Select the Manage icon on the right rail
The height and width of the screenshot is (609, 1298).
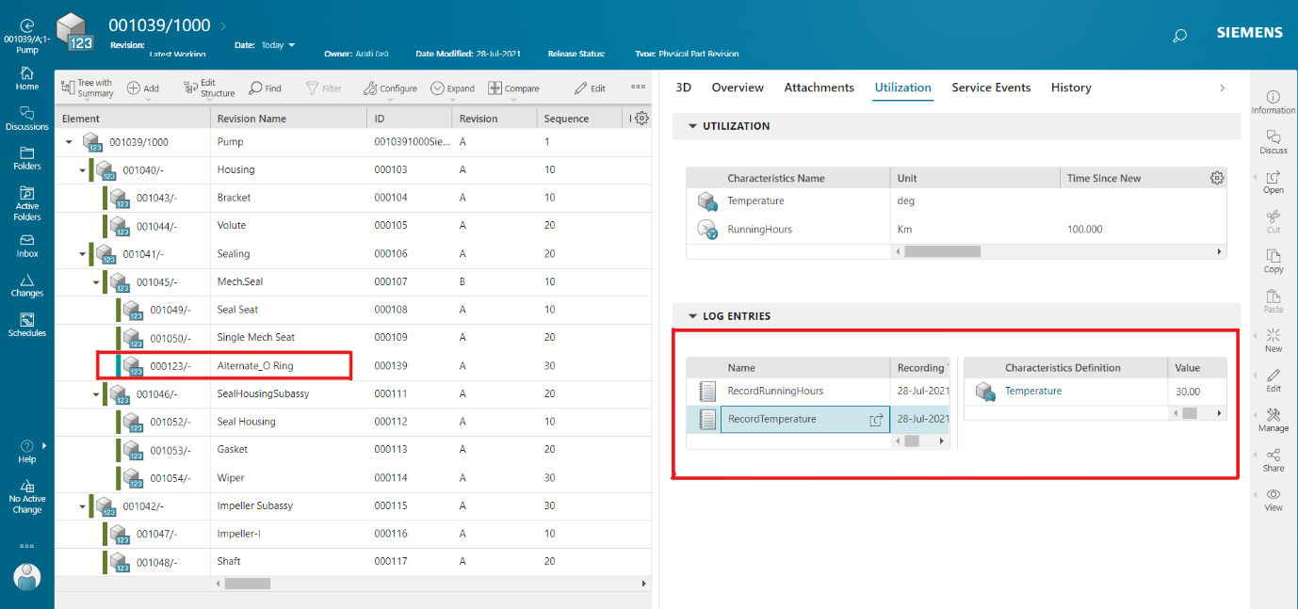click(x=1273, y=419)
